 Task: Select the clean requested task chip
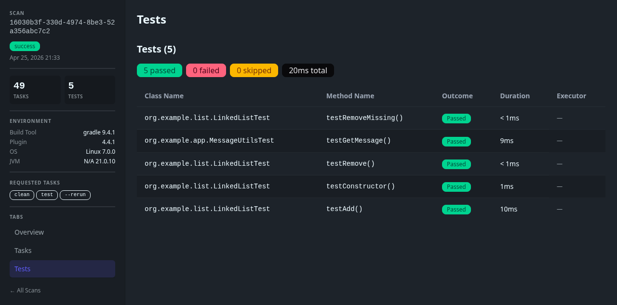point(22,195)
